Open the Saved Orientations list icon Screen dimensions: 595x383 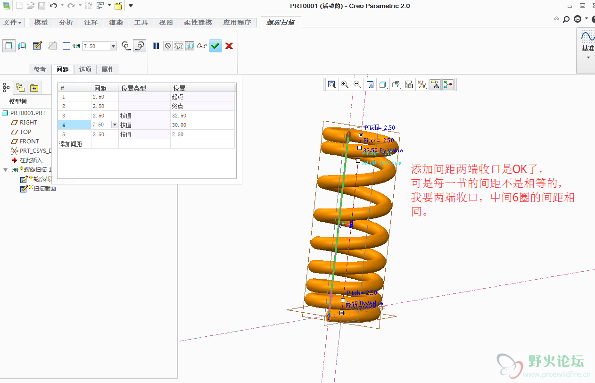coord(397,84)
